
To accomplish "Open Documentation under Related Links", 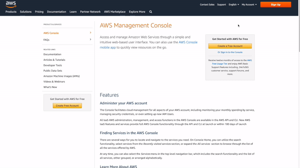I will (x=52, y=54).
